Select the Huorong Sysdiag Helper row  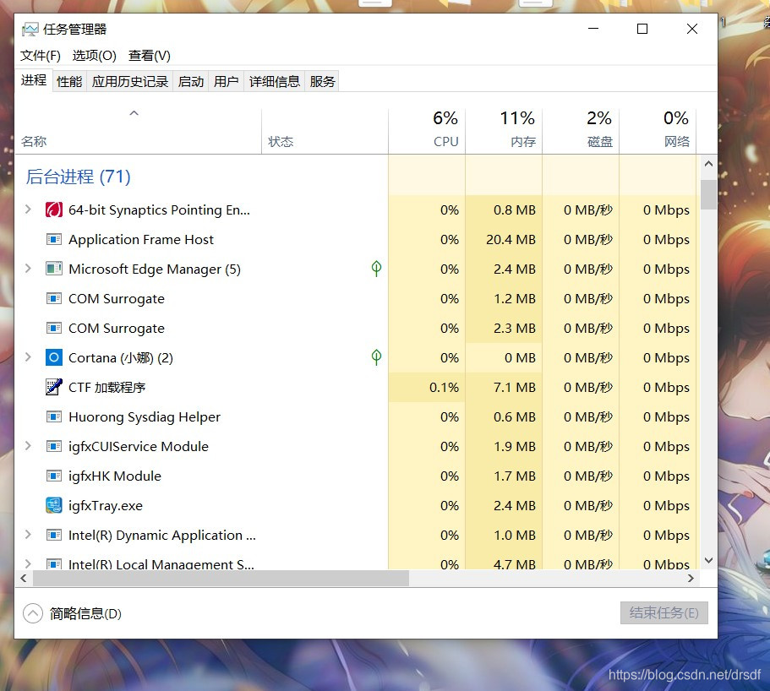pyautogui.click(x=356, y=416)
